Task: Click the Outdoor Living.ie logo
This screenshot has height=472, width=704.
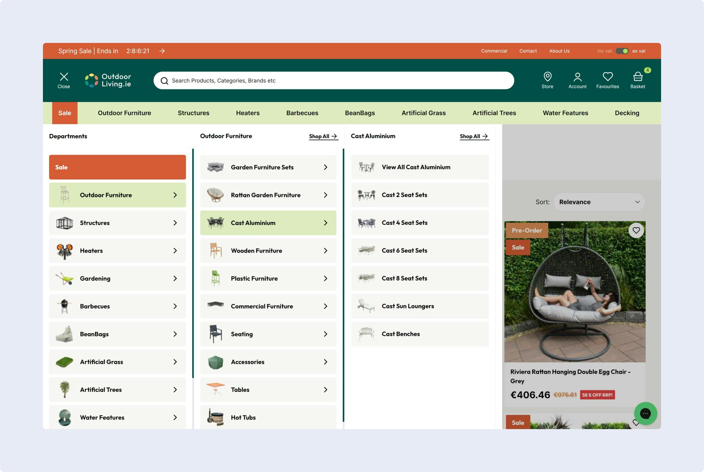Action: (x=108, y=80)
